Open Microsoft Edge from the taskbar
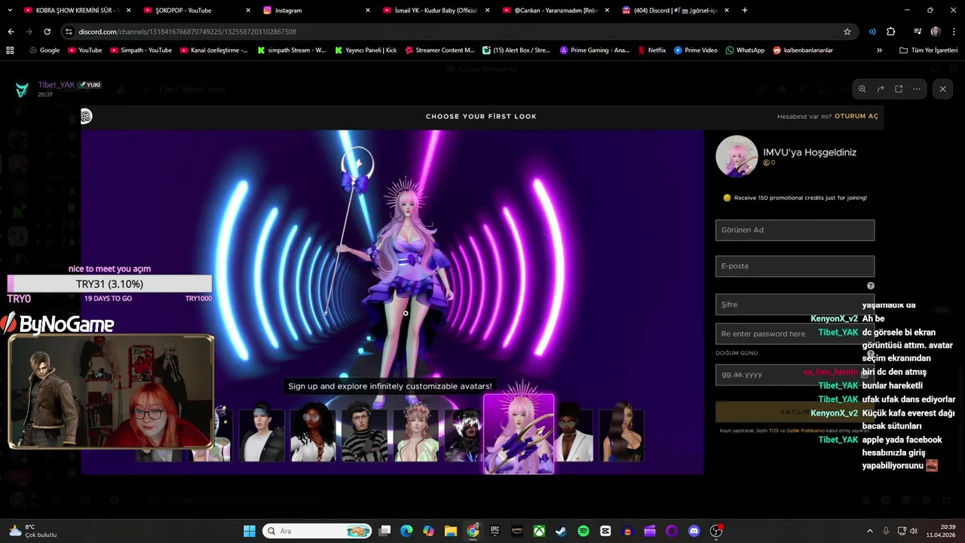The height and width of the screenshot is (543, 965). pyautogui.click(x=406, y=531)
